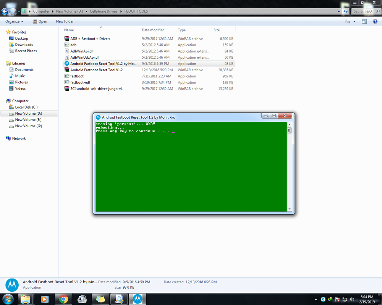
Task: Select the ADB + Fastboot + Drivers archive icon
Action: [x=67, y=39]
